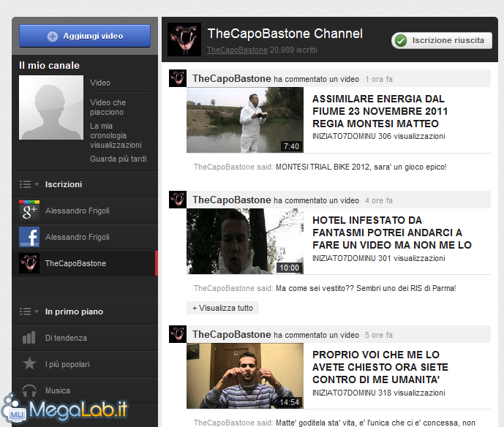This screenshot has height=427, width=504.
Task: Expand with + Visualizza tutto
Action: (x=223, y=308)
